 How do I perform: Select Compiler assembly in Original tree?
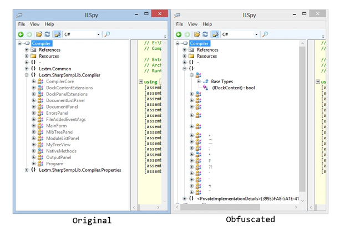pos(41,43)
